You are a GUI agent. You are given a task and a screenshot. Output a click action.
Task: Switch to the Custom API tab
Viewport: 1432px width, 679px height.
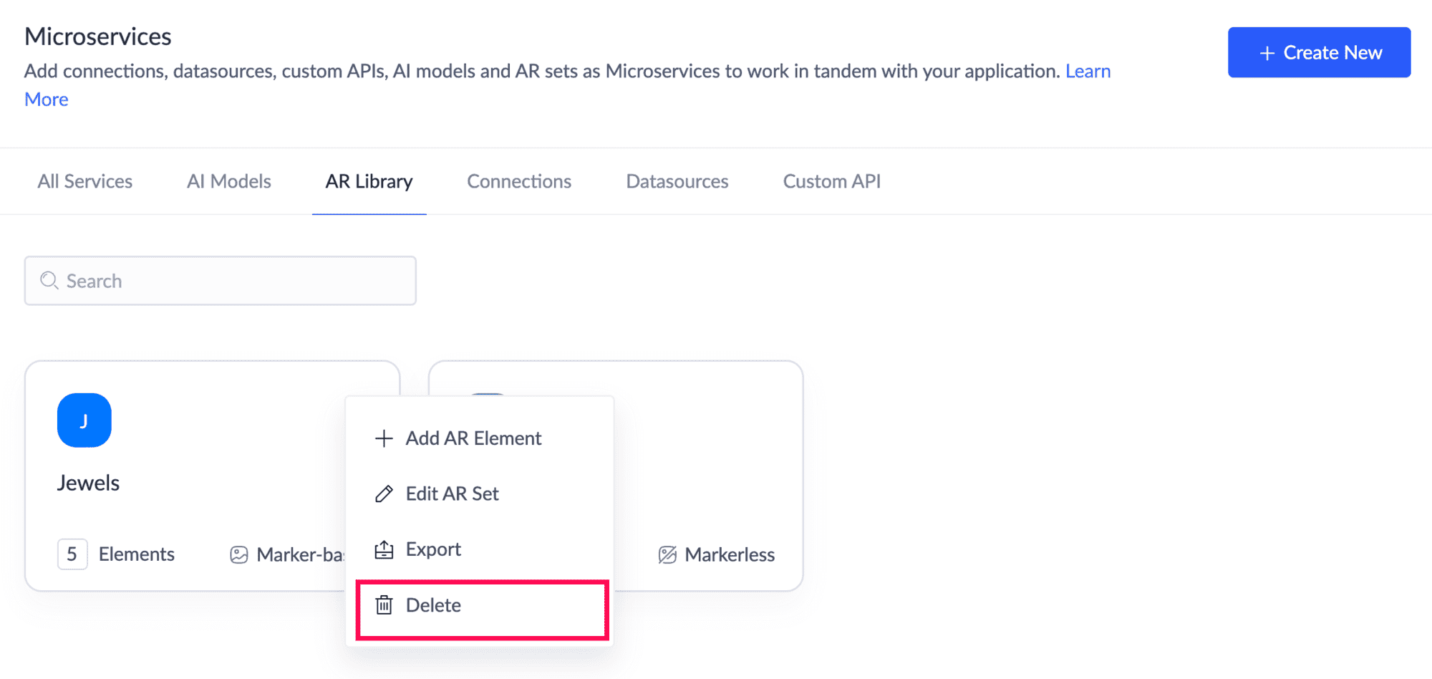coord(832,182)
